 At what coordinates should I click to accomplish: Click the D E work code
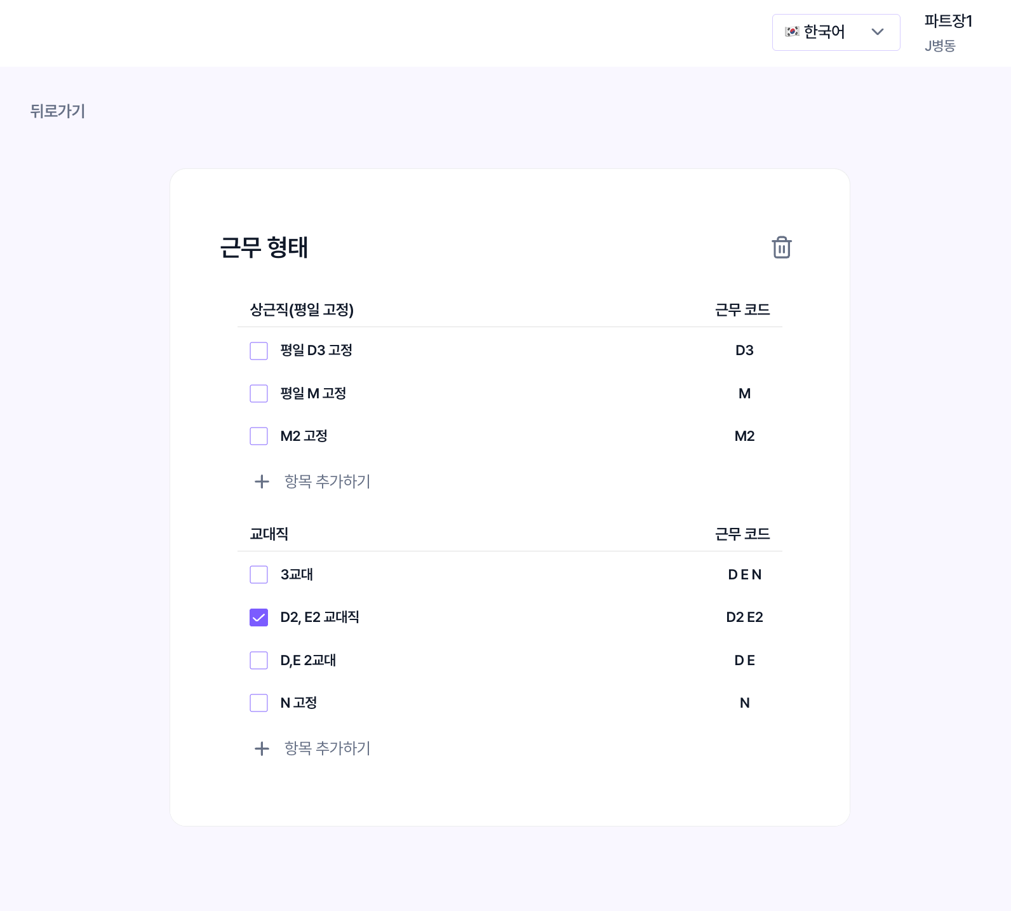pyautogui.click(x=744, y=660)
